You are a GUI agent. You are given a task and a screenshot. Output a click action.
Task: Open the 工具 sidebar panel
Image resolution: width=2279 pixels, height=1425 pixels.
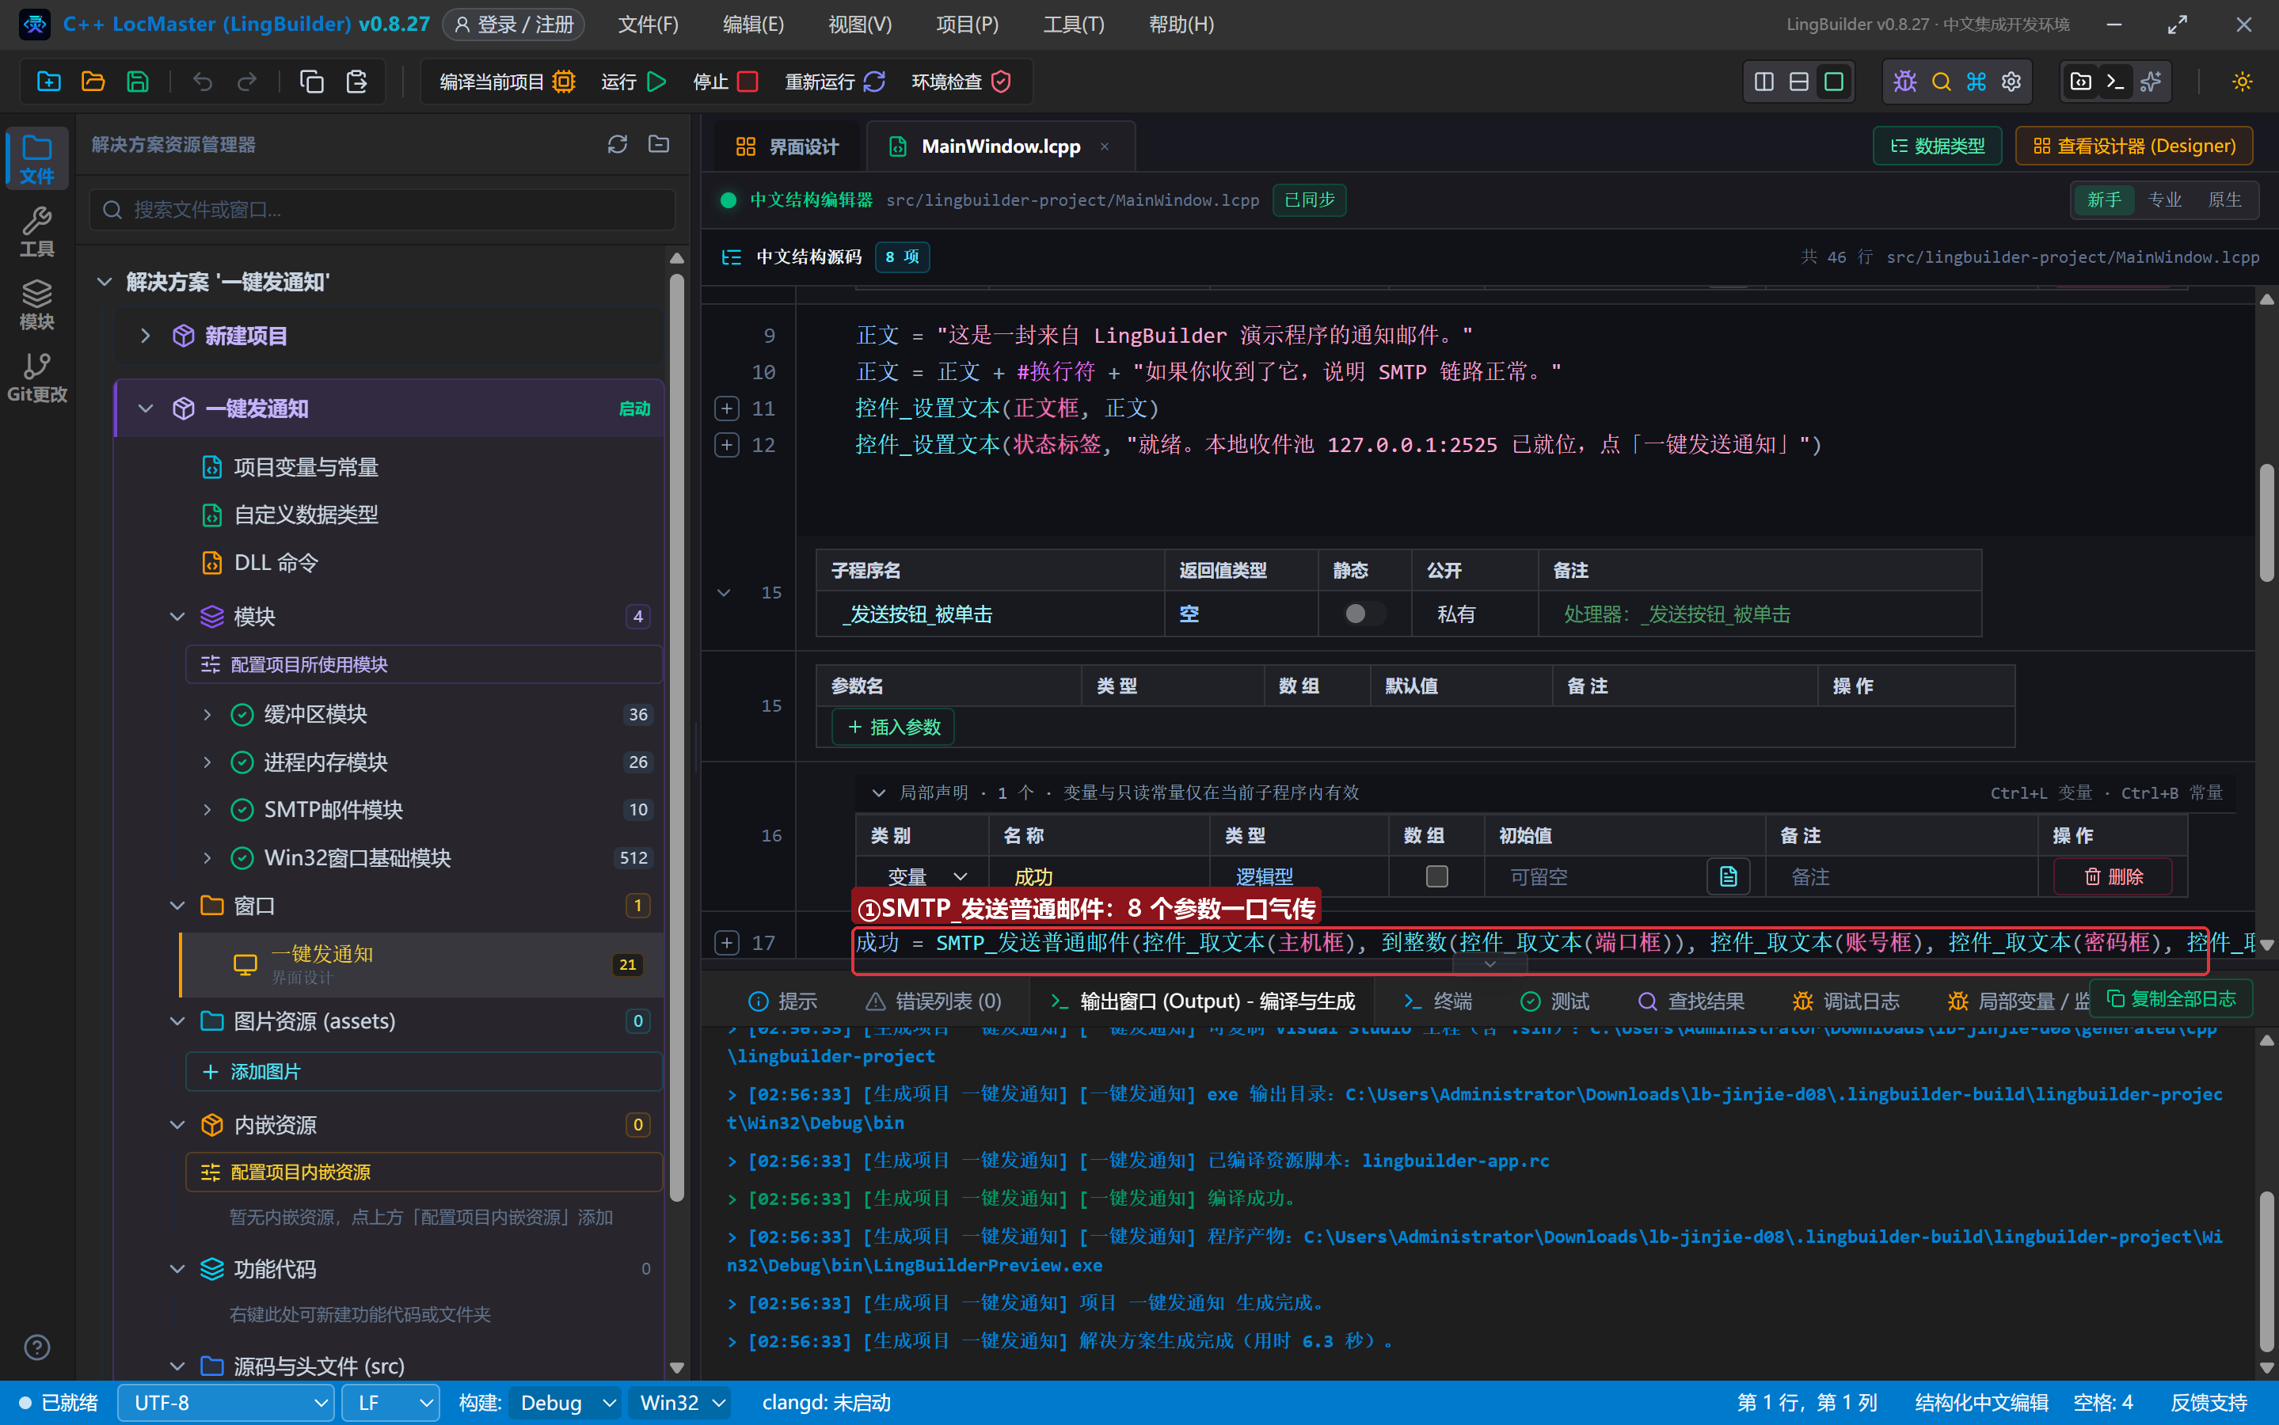[x=36, y=232]
